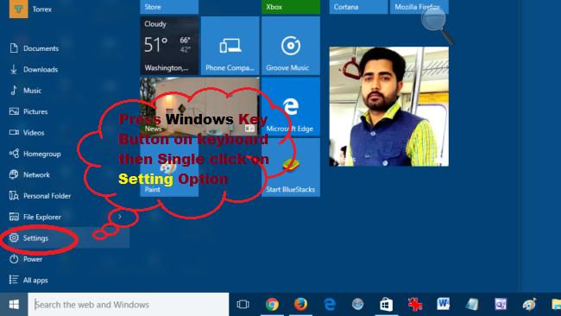Open Google Chrome from taskbar
This screenshot has height=316, width=561.
pyautogui.click(x=272, y=305)
